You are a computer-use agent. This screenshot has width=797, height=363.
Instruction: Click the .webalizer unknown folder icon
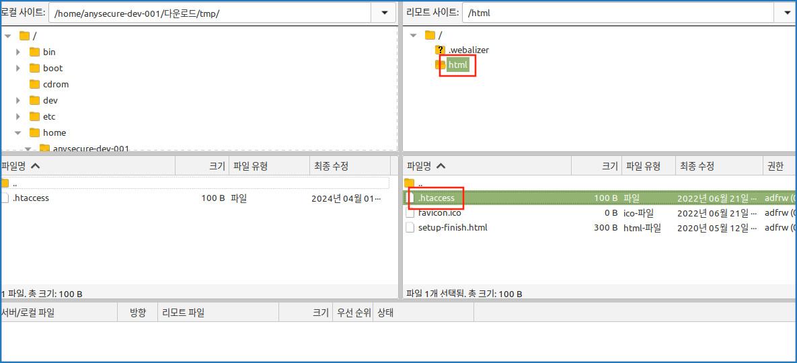[440, 50]
